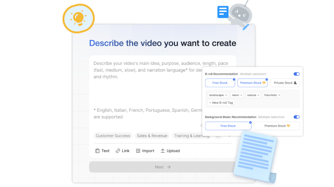Click the futuristic tag label

coord(271,95)
